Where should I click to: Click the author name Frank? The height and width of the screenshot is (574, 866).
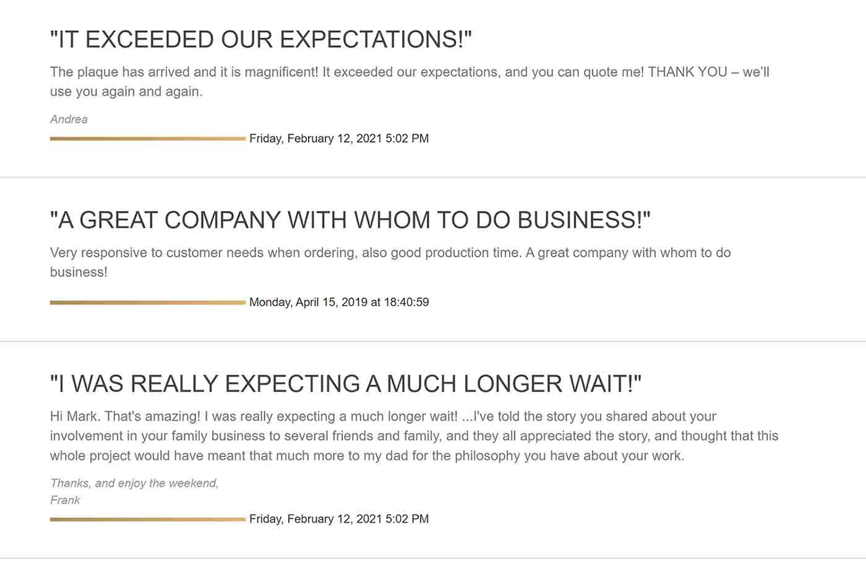click(x=65, y=500)
